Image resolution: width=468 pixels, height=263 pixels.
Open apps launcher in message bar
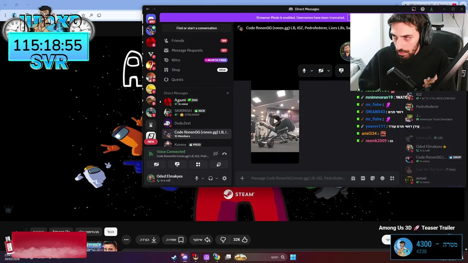tap(392, 178)
